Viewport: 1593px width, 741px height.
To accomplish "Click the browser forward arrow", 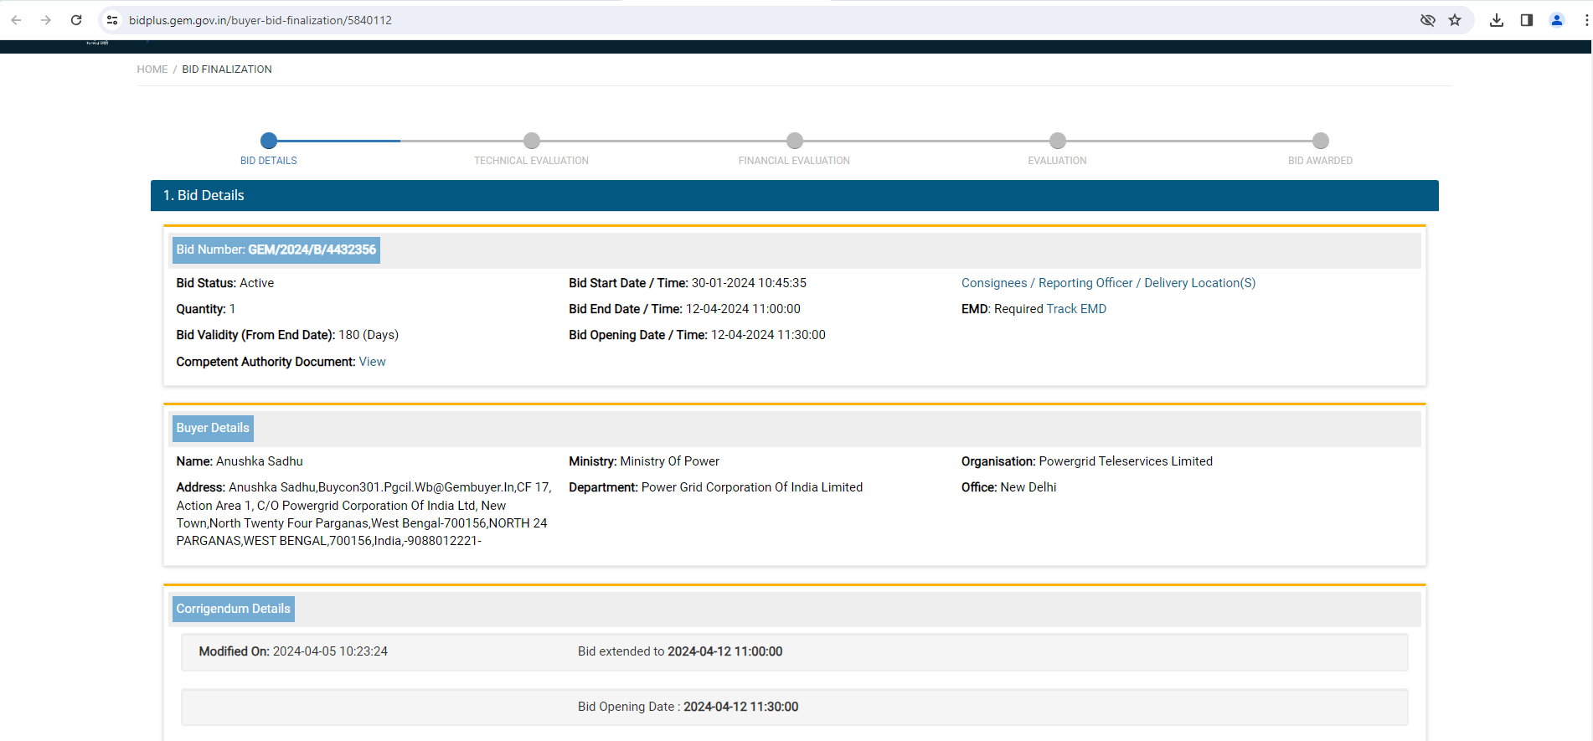I will point(46,20).
